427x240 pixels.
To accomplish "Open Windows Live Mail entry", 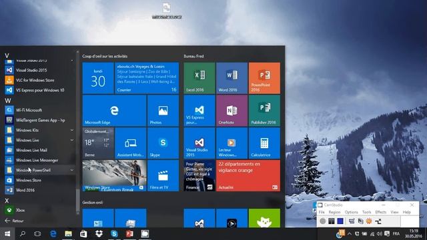I will [39, 150].
